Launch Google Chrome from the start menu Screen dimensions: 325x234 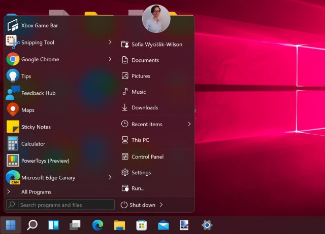[40, 59]
